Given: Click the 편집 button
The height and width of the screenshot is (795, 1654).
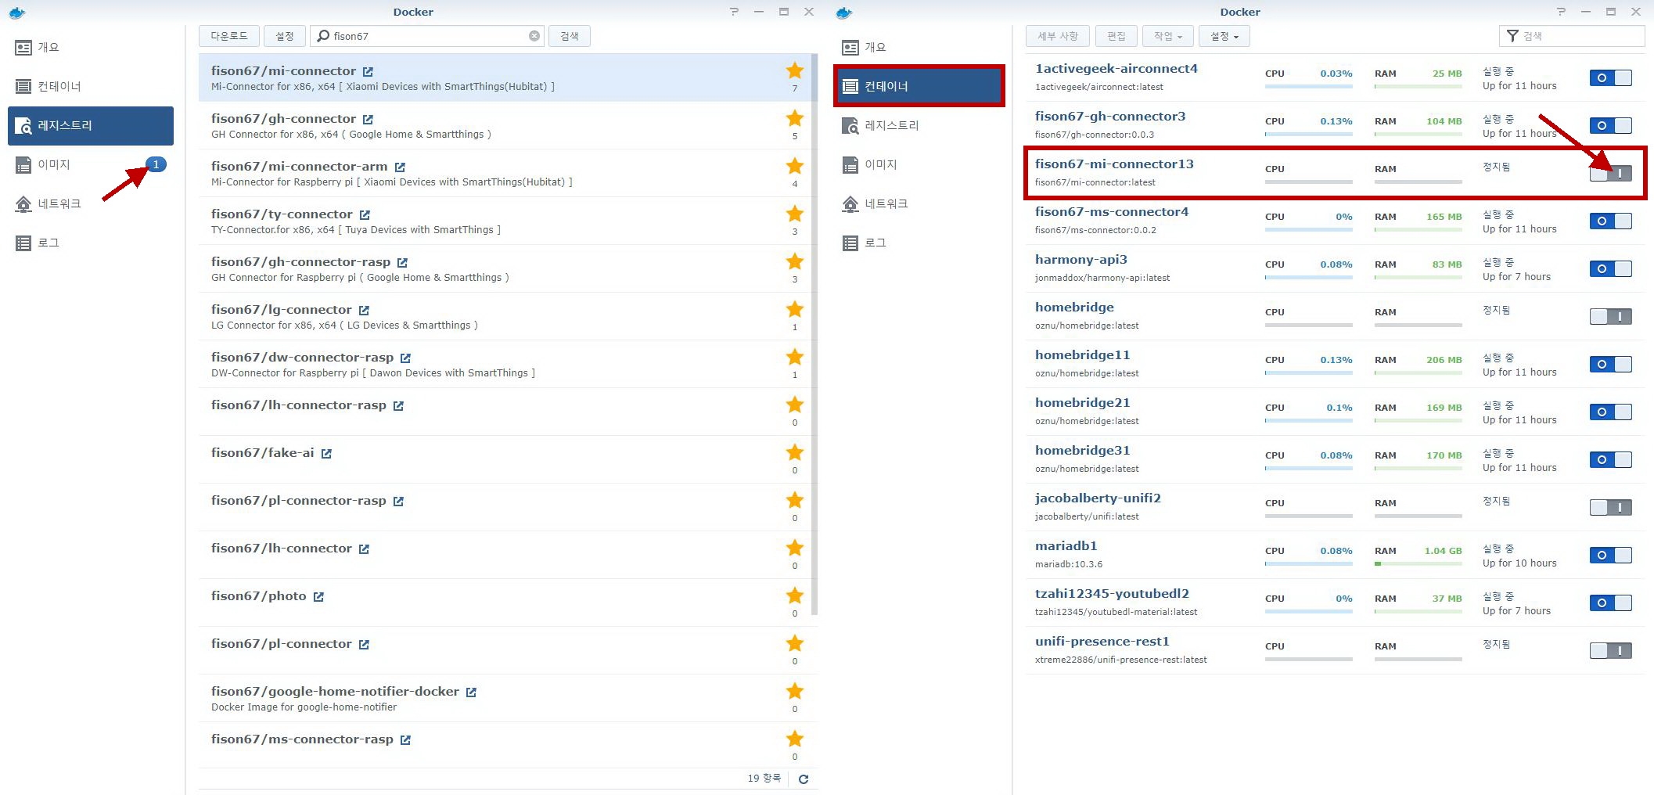Looking at the screenshot, I should point(1116,36).
